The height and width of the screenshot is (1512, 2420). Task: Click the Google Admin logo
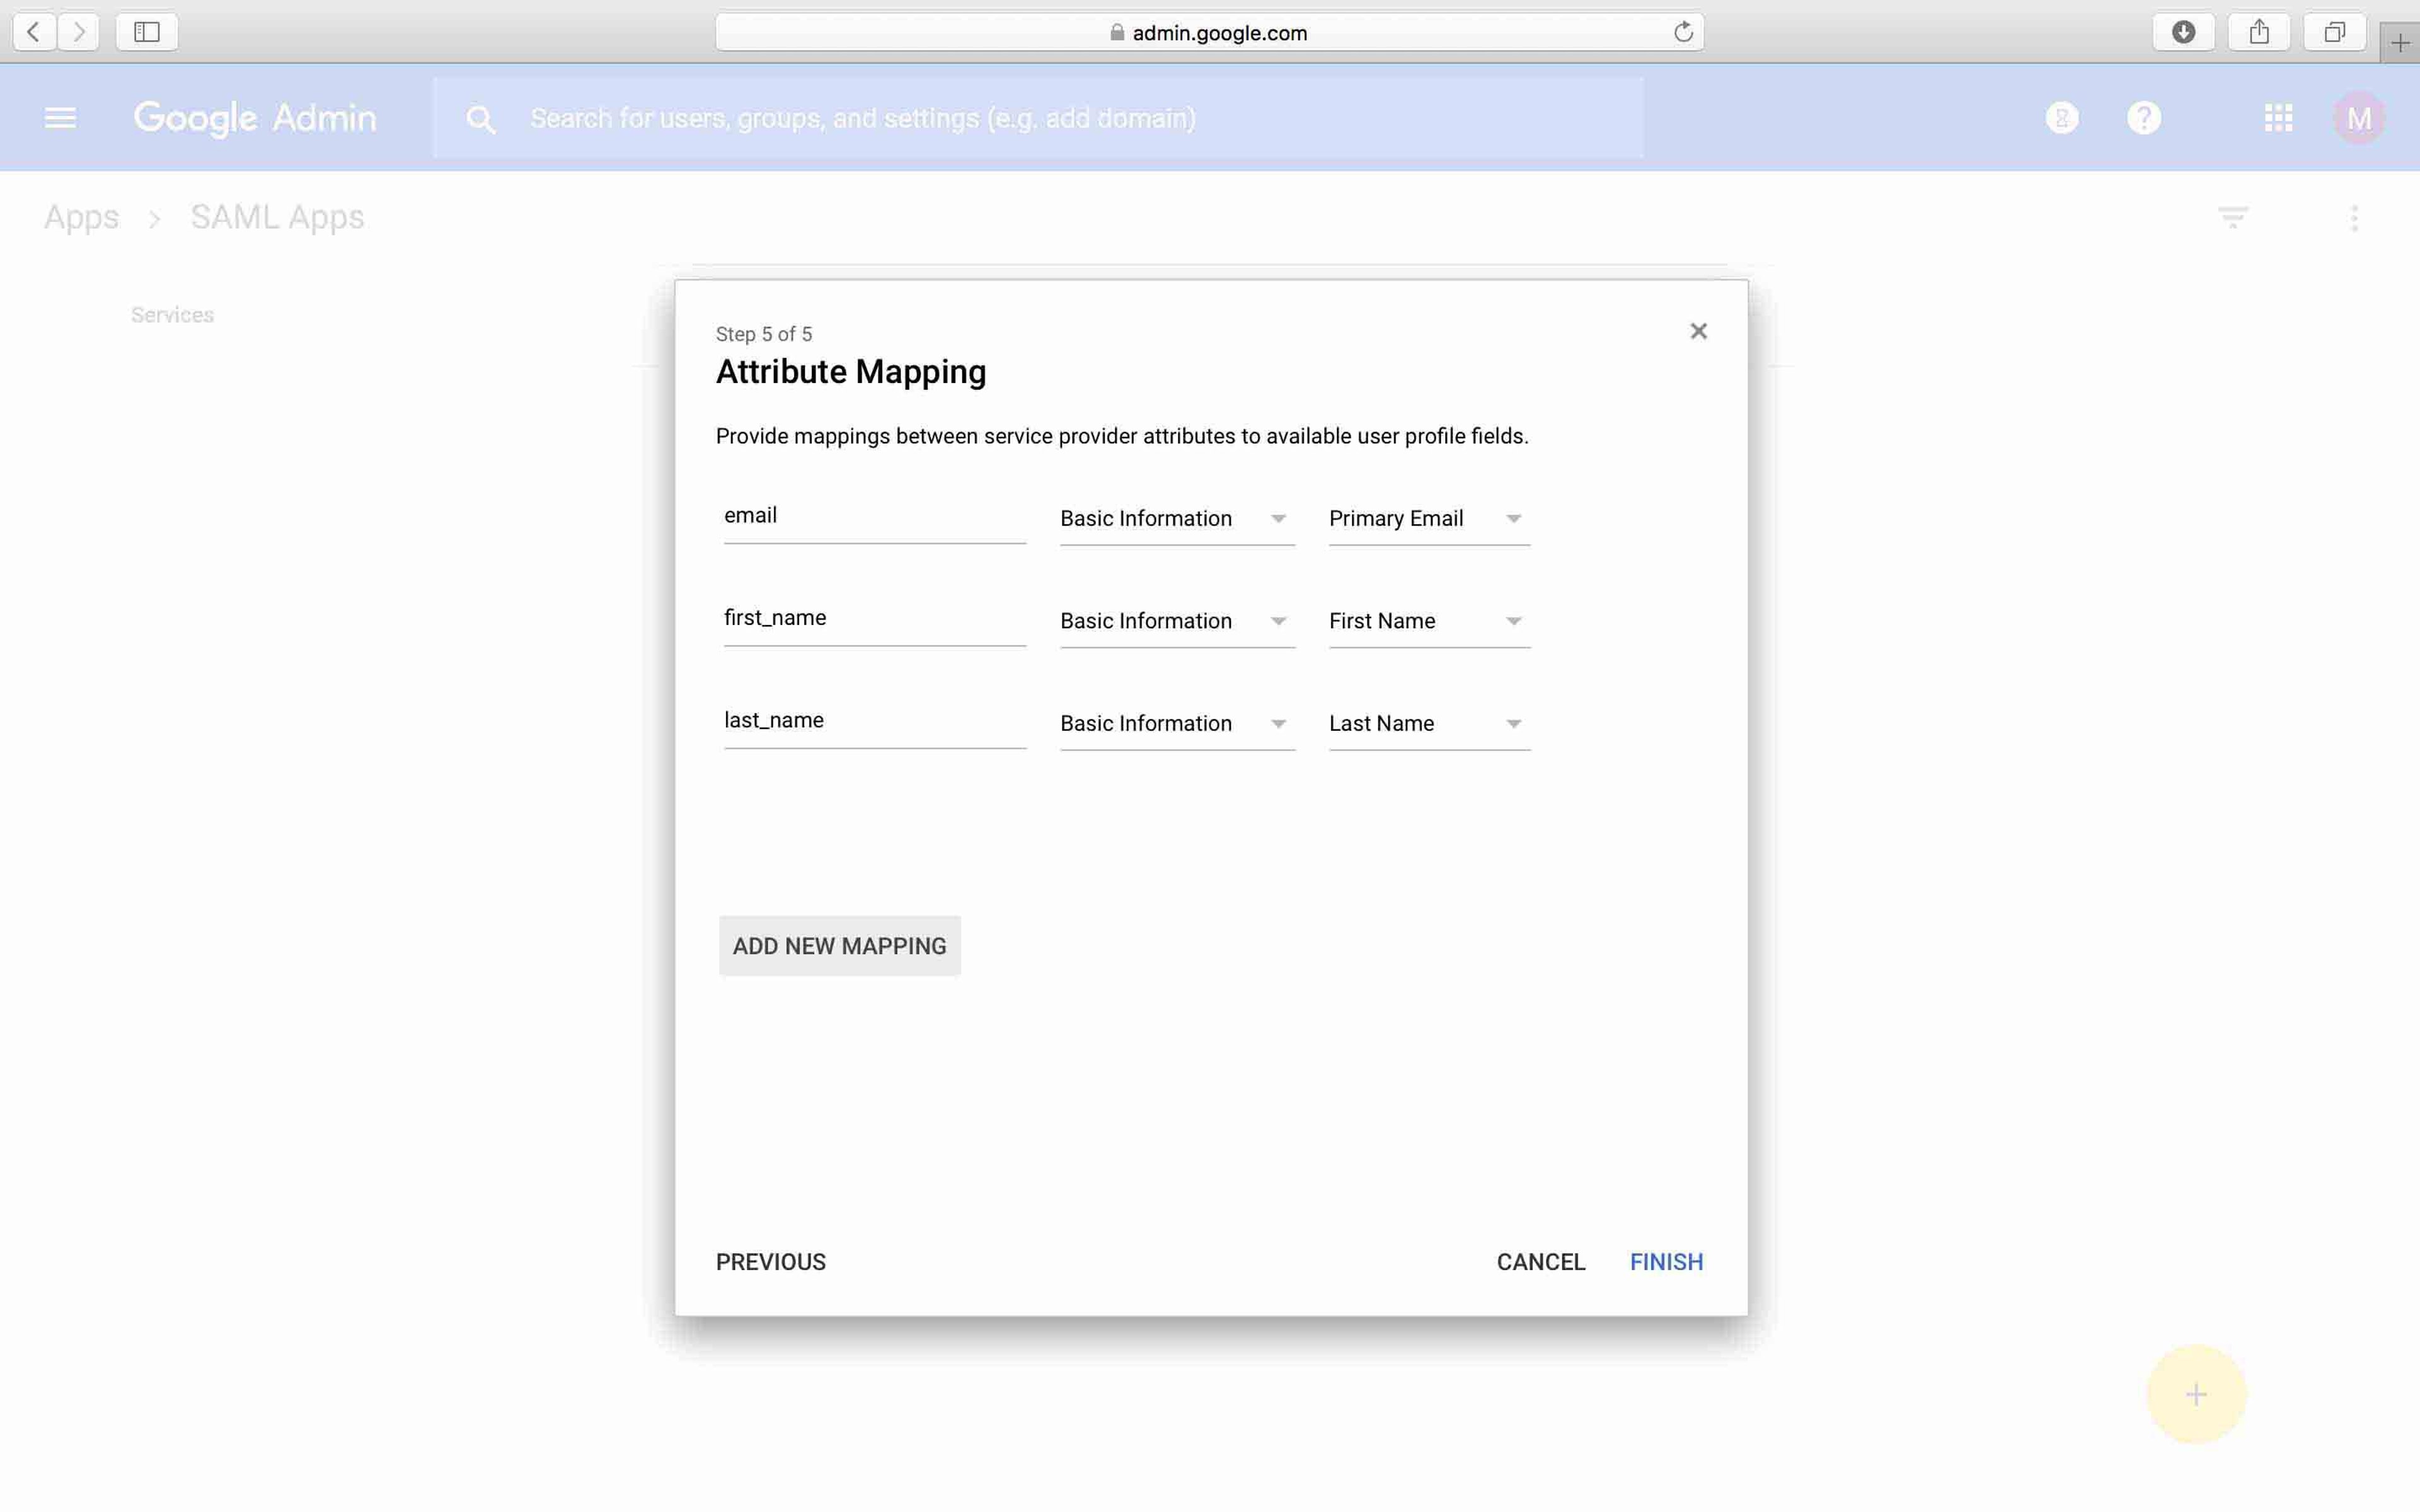point(256,118)
